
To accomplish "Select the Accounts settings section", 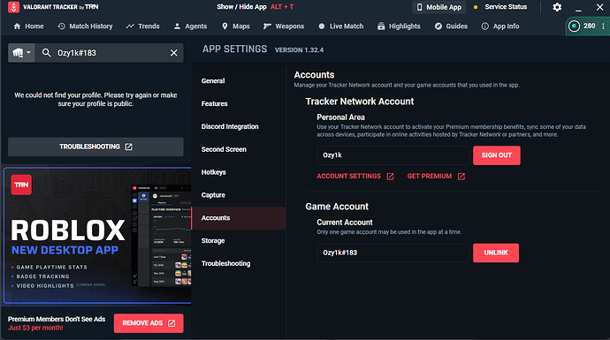I will (239, 218).
